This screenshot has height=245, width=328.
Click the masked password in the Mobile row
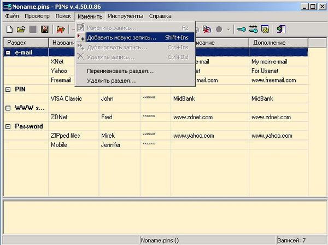pos(149,144)
